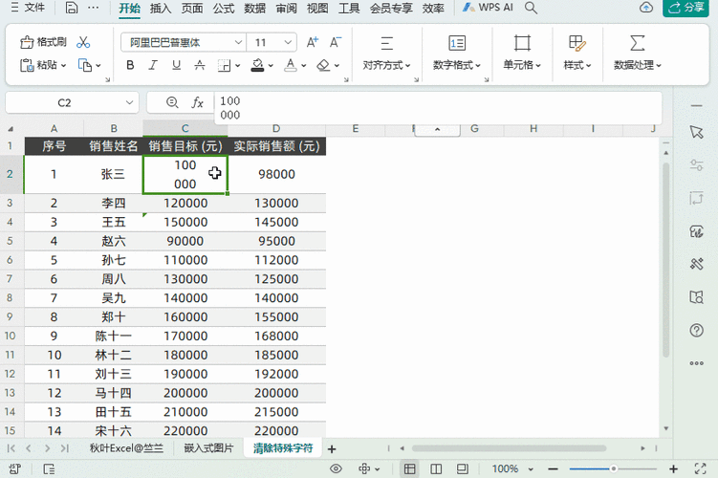Screen dimensions: 718x478
Task: Collapse the formula bar with up chevron
Action: [x=437, y=130]
